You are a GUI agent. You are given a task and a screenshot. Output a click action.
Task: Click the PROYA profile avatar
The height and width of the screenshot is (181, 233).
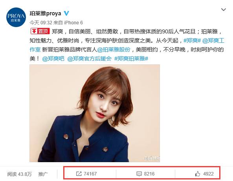[x=16, y=17]
